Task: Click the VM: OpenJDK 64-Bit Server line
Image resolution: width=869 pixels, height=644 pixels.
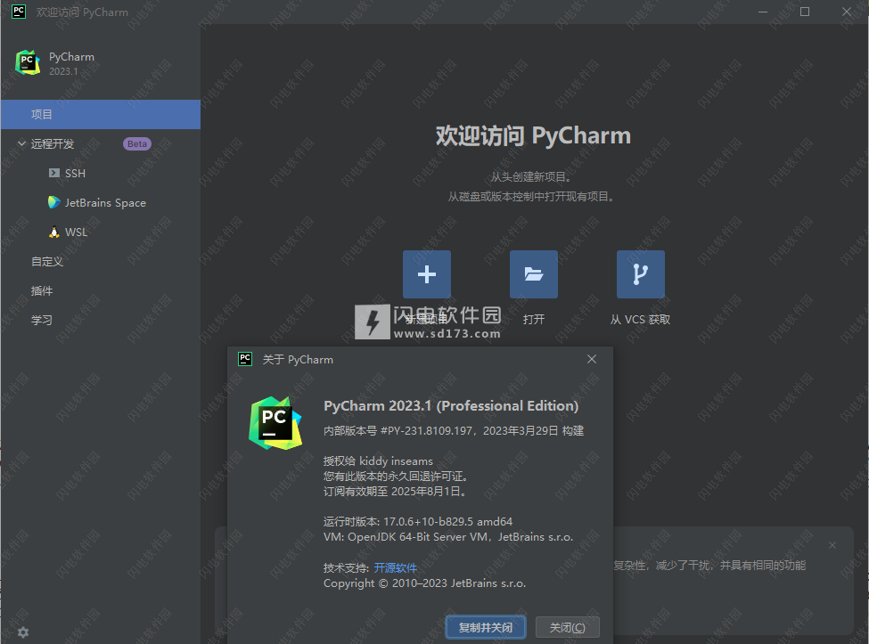Action: pyautogui.click(x=448, y=536)
